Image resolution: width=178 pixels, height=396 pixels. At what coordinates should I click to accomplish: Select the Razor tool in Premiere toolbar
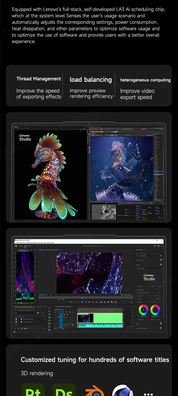point(49,317)
